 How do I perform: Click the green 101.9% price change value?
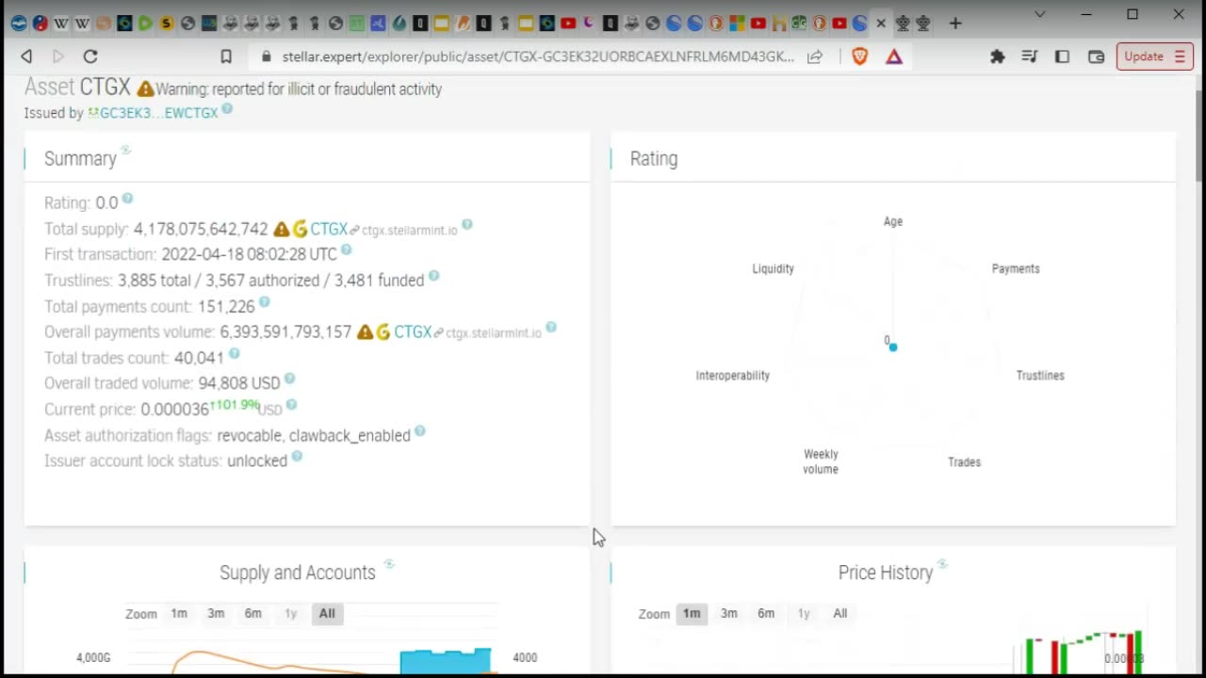pos(234,405)
